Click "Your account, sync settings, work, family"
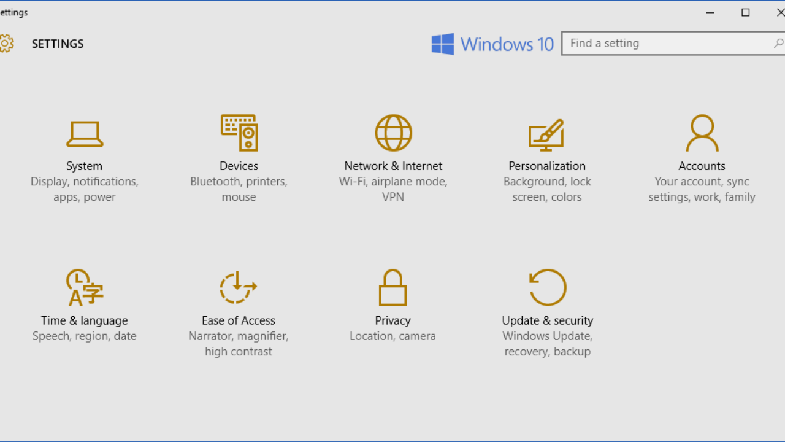Viewport: 785px width, 442px height. click(x=702, y=189)
